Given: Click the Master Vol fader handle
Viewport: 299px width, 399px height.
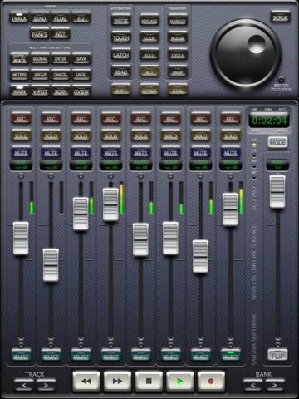Looking at the screenshot, I should point(277,191).
